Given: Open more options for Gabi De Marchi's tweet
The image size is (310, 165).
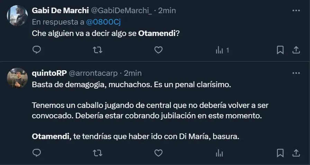Looking at the screenshot, I should pyautogui.click(x=296, y=11).
